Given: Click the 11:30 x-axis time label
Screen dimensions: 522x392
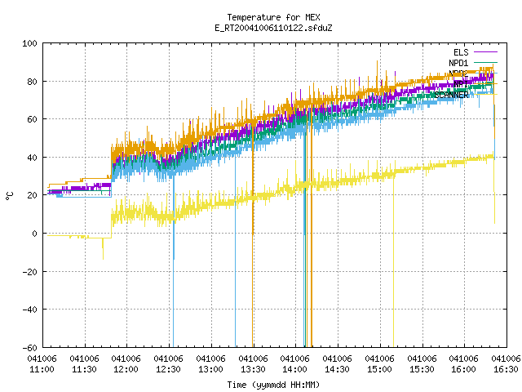Looking at the screenshot, I should (84, 369).
